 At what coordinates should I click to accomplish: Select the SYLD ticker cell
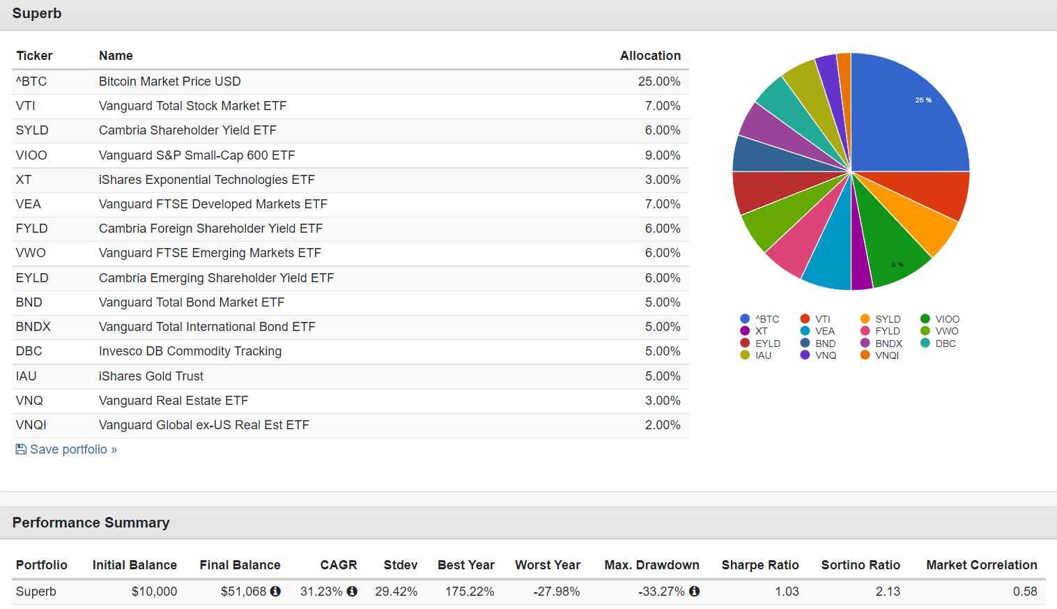point(32,130)
